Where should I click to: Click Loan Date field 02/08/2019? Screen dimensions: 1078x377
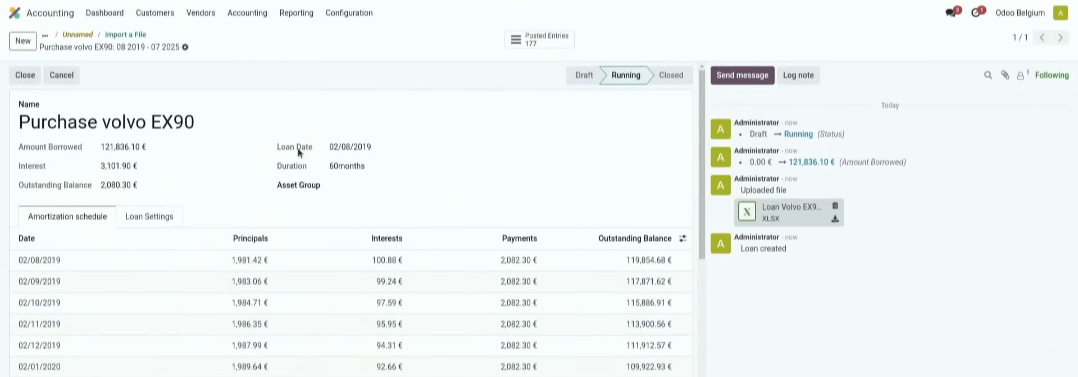tap(350, 147)
